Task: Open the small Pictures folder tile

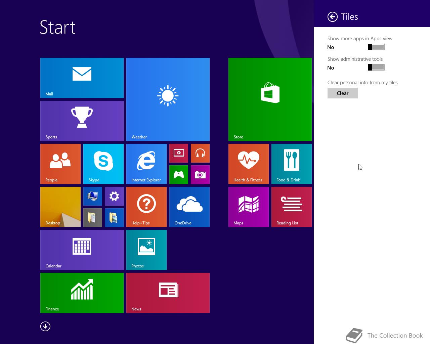Action: tap(114, 218)
